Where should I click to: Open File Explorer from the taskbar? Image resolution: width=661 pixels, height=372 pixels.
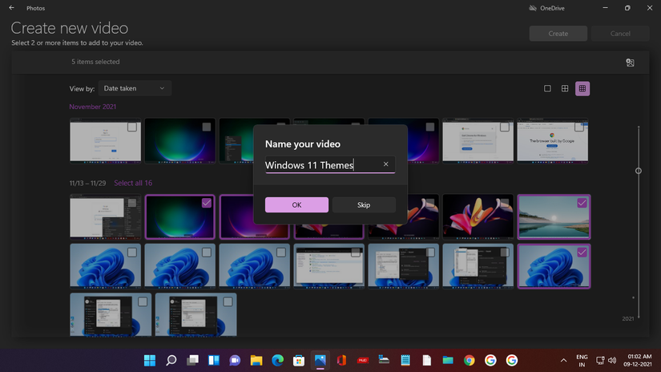(x=256, y=360)
